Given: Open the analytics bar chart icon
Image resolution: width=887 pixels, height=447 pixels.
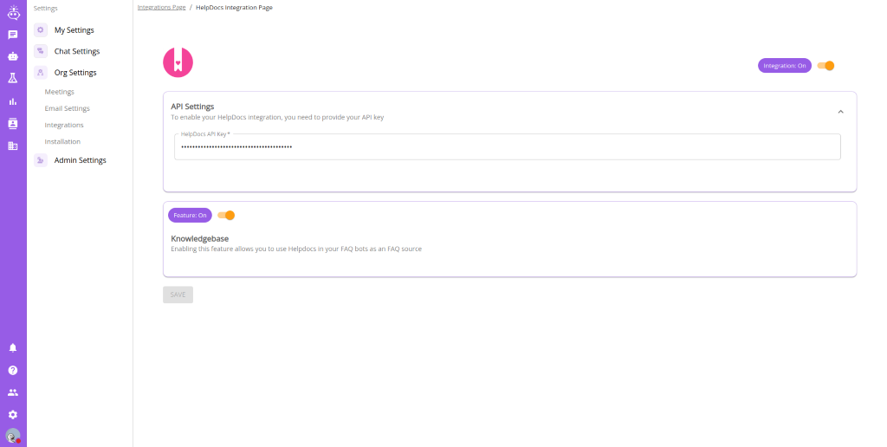Looking at the screenshot, I should pyautogui.click(x=13, y=101).
